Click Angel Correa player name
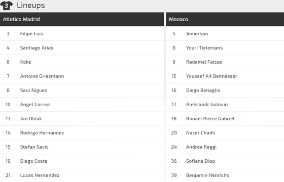Screen dimensions: 284x182 click(x=35, y=105)
